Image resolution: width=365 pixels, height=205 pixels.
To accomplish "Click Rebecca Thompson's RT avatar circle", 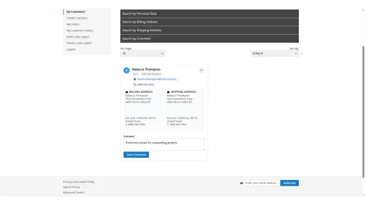I will tap(127, 71).
